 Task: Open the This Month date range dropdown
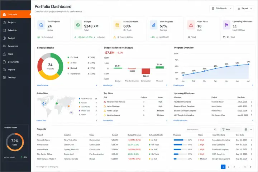click(x=221, y=8)
